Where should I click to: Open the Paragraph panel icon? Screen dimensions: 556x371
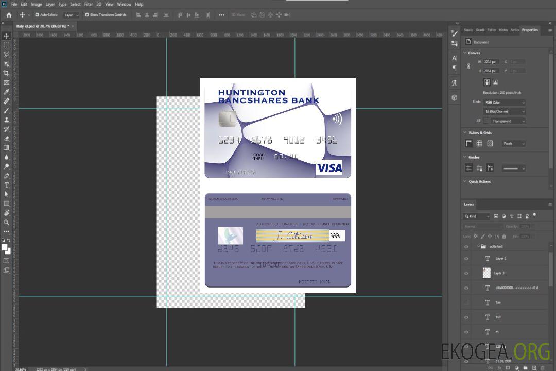click(x=454, y=68)
